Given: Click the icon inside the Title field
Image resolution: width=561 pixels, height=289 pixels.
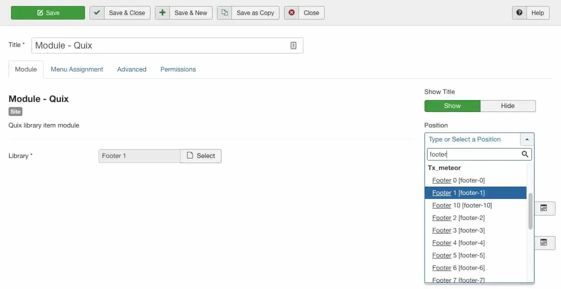Looking at the screenshot, I should click(293, 45).
